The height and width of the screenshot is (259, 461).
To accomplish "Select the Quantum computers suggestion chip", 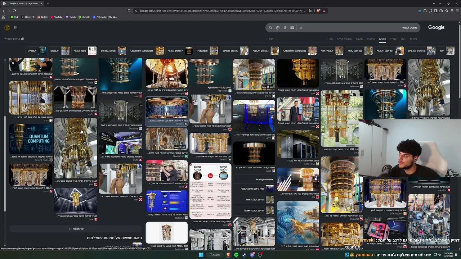I will (x=147, y=51).
